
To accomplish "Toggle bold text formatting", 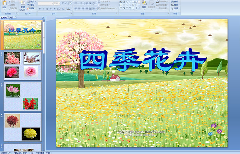I will 39,9.
